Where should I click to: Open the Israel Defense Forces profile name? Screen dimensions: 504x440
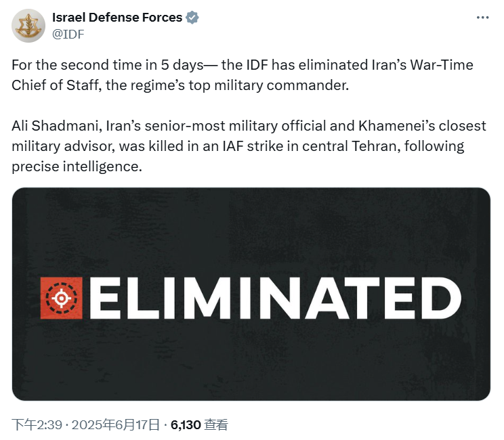(117, 18)
